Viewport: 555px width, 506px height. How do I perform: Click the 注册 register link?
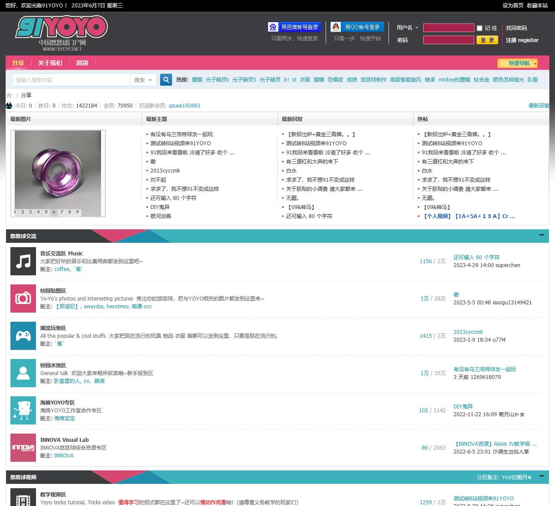point(522,40)
